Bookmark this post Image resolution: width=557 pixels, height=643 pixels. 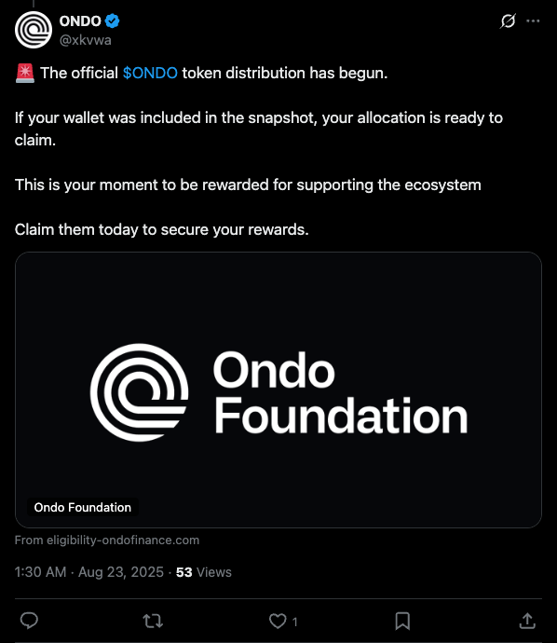pos(402,621)
